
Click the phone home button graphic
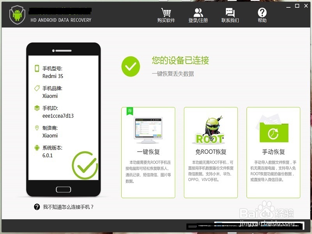tap(63, 190)
